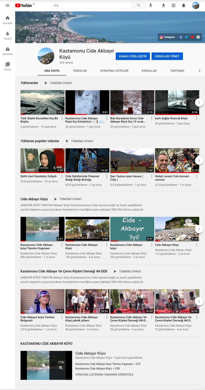Image resolution: width=205 pixels, height=390 pixels.
Task: Open options menu for Haluk Levent Cide konseri
Action: pyautogui.click(x=197, y=176)
